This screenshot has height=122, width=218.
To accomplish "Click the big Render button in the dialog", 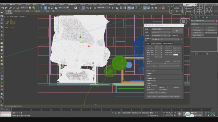I will tap(177, 31).
